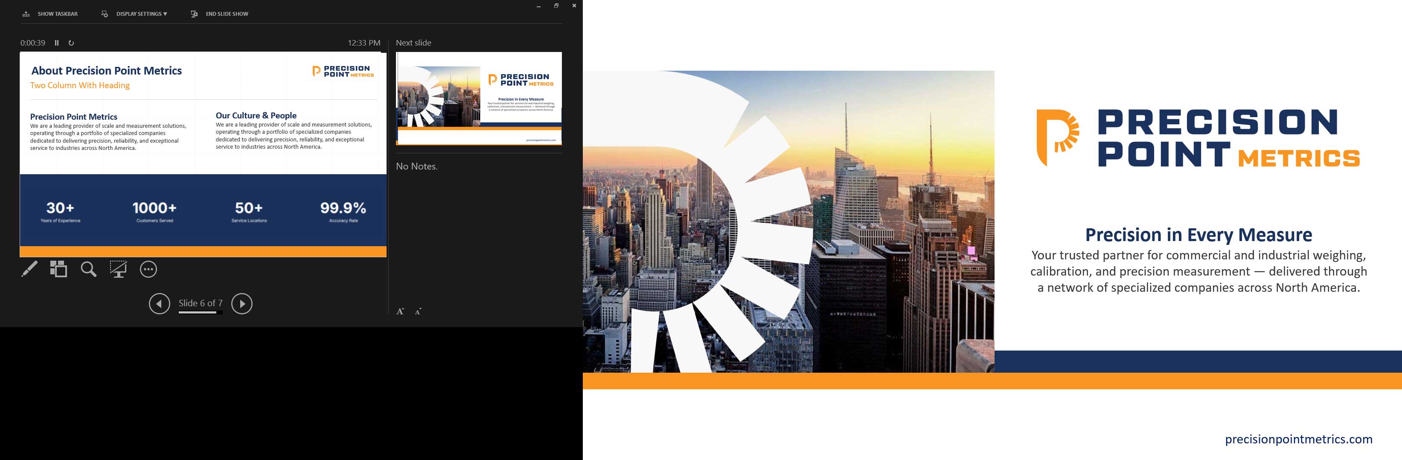Viewport: 1402px width, 460px height.
Task: Open the see all slides grid
Action: pyautogui.click(x=59, y=269)
